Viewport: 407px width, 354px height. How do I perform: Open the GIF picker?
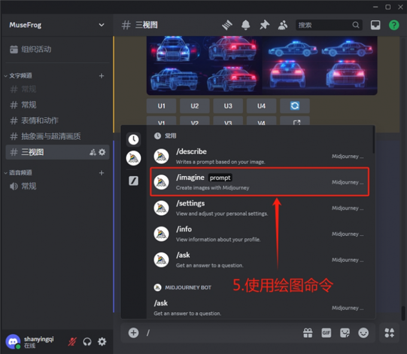[326, 332]
